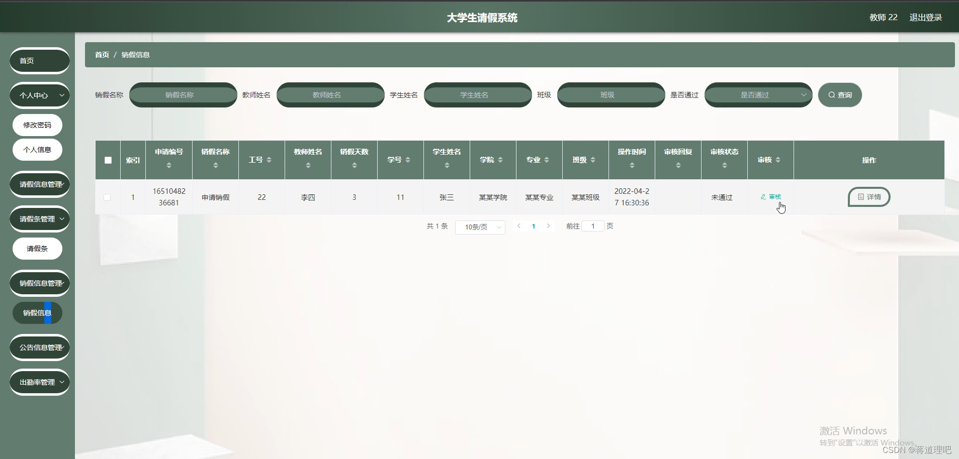Click the document icon inside the 详情 button
Viewport: 959px width, 459px height.
[860, 197]
